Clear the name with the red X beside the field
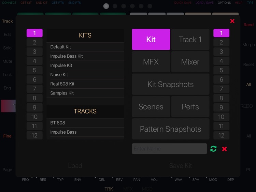The image size is (256, 192). click(x=224, y=149)
